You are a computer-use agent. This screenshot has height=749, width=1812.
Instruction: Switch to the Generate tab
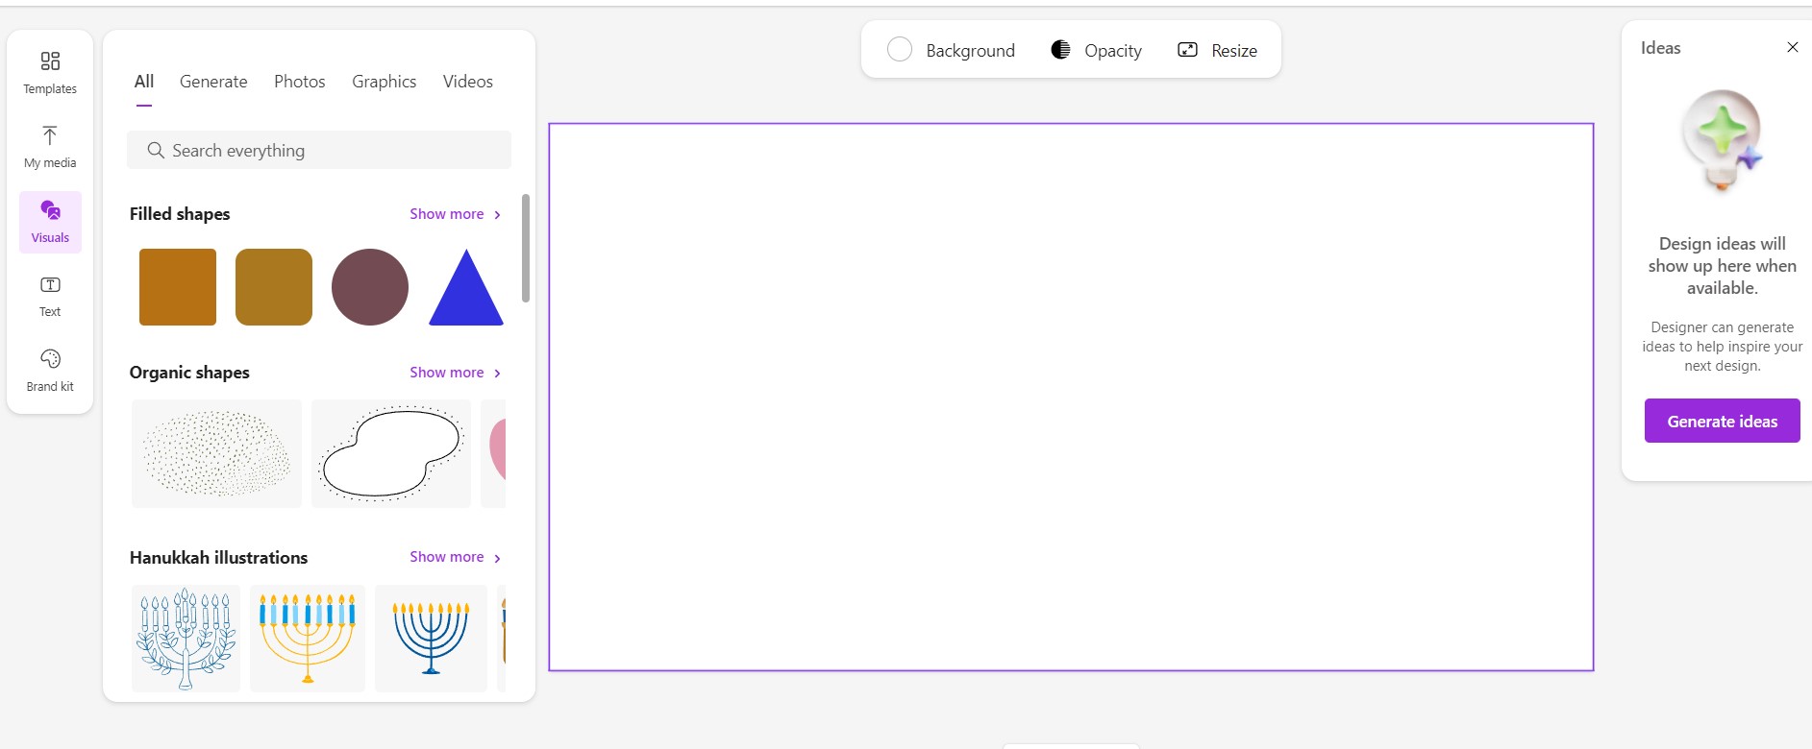[x=213, y=82]
